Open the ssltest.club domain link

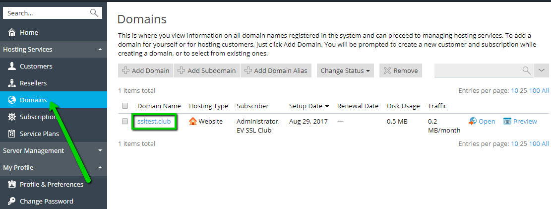click(x=154, y=121)
